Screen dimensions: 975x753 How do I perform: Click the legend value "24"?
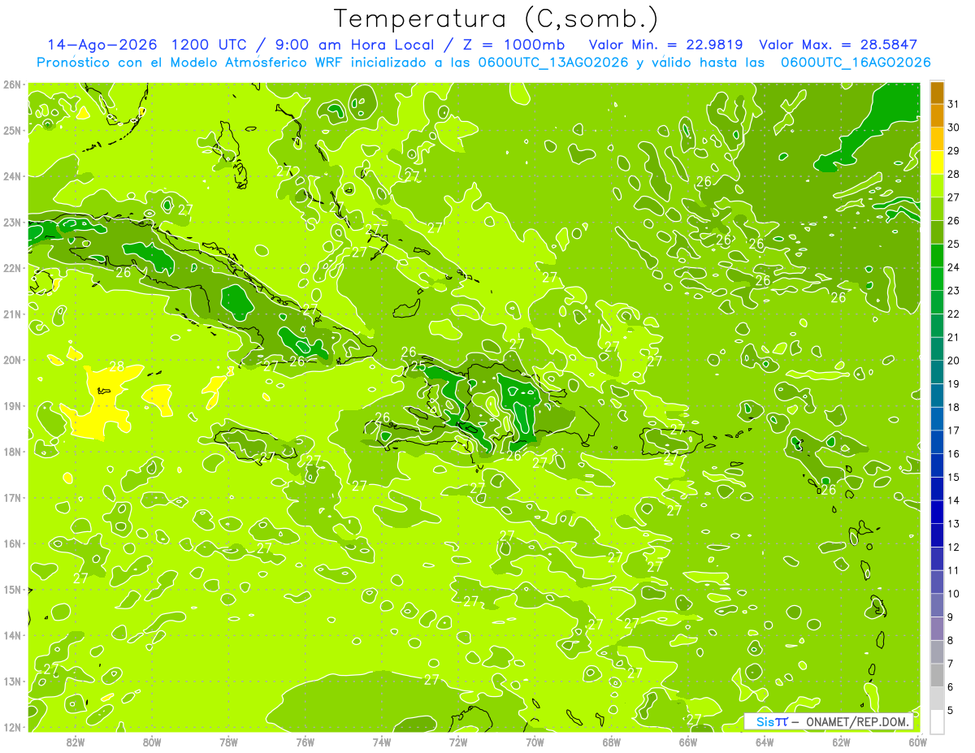click(953, 266)
